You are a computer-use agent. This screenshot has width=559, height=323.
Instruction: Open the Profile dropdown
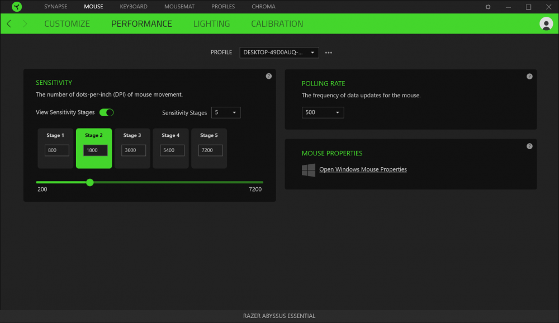pyautogui.click(x=279, y=53)
